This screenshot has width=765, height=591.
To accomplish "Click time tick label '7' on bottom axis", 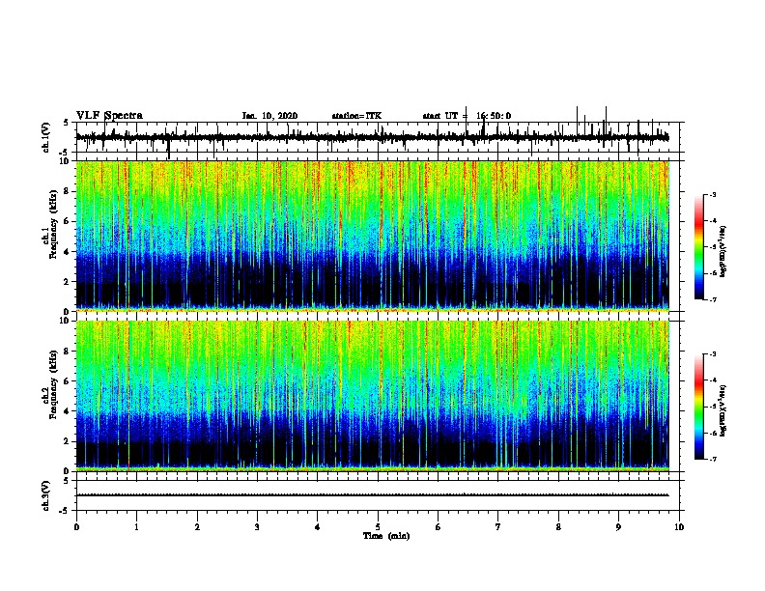I will [x=498, y=527].
